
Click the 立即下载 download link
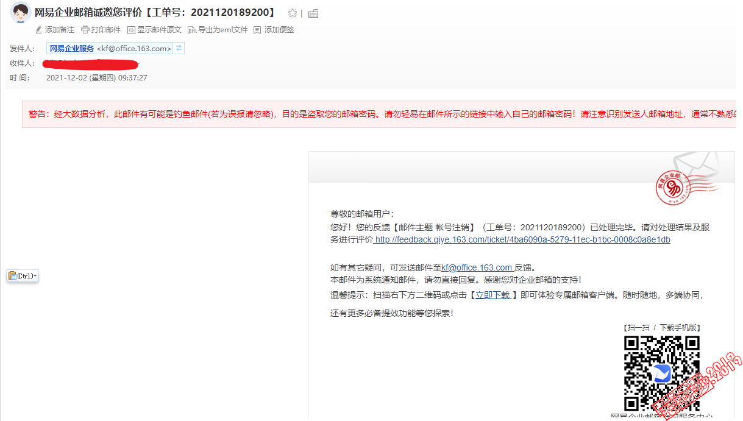click(x=493, y=295)
